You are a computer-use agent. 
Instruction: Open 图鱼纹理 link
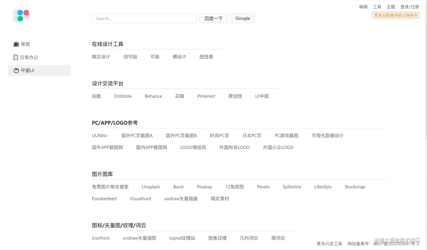217,238
